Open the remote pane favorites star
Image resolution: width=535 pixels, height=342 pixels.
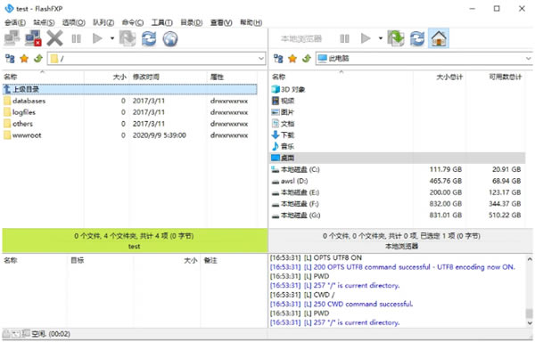tap(24, 59)
